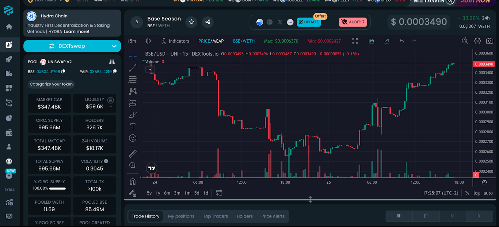Viewport: 499px width, 227px height.
Task: Toggle BSE/WETH pair currency
Action: (244, 41)
